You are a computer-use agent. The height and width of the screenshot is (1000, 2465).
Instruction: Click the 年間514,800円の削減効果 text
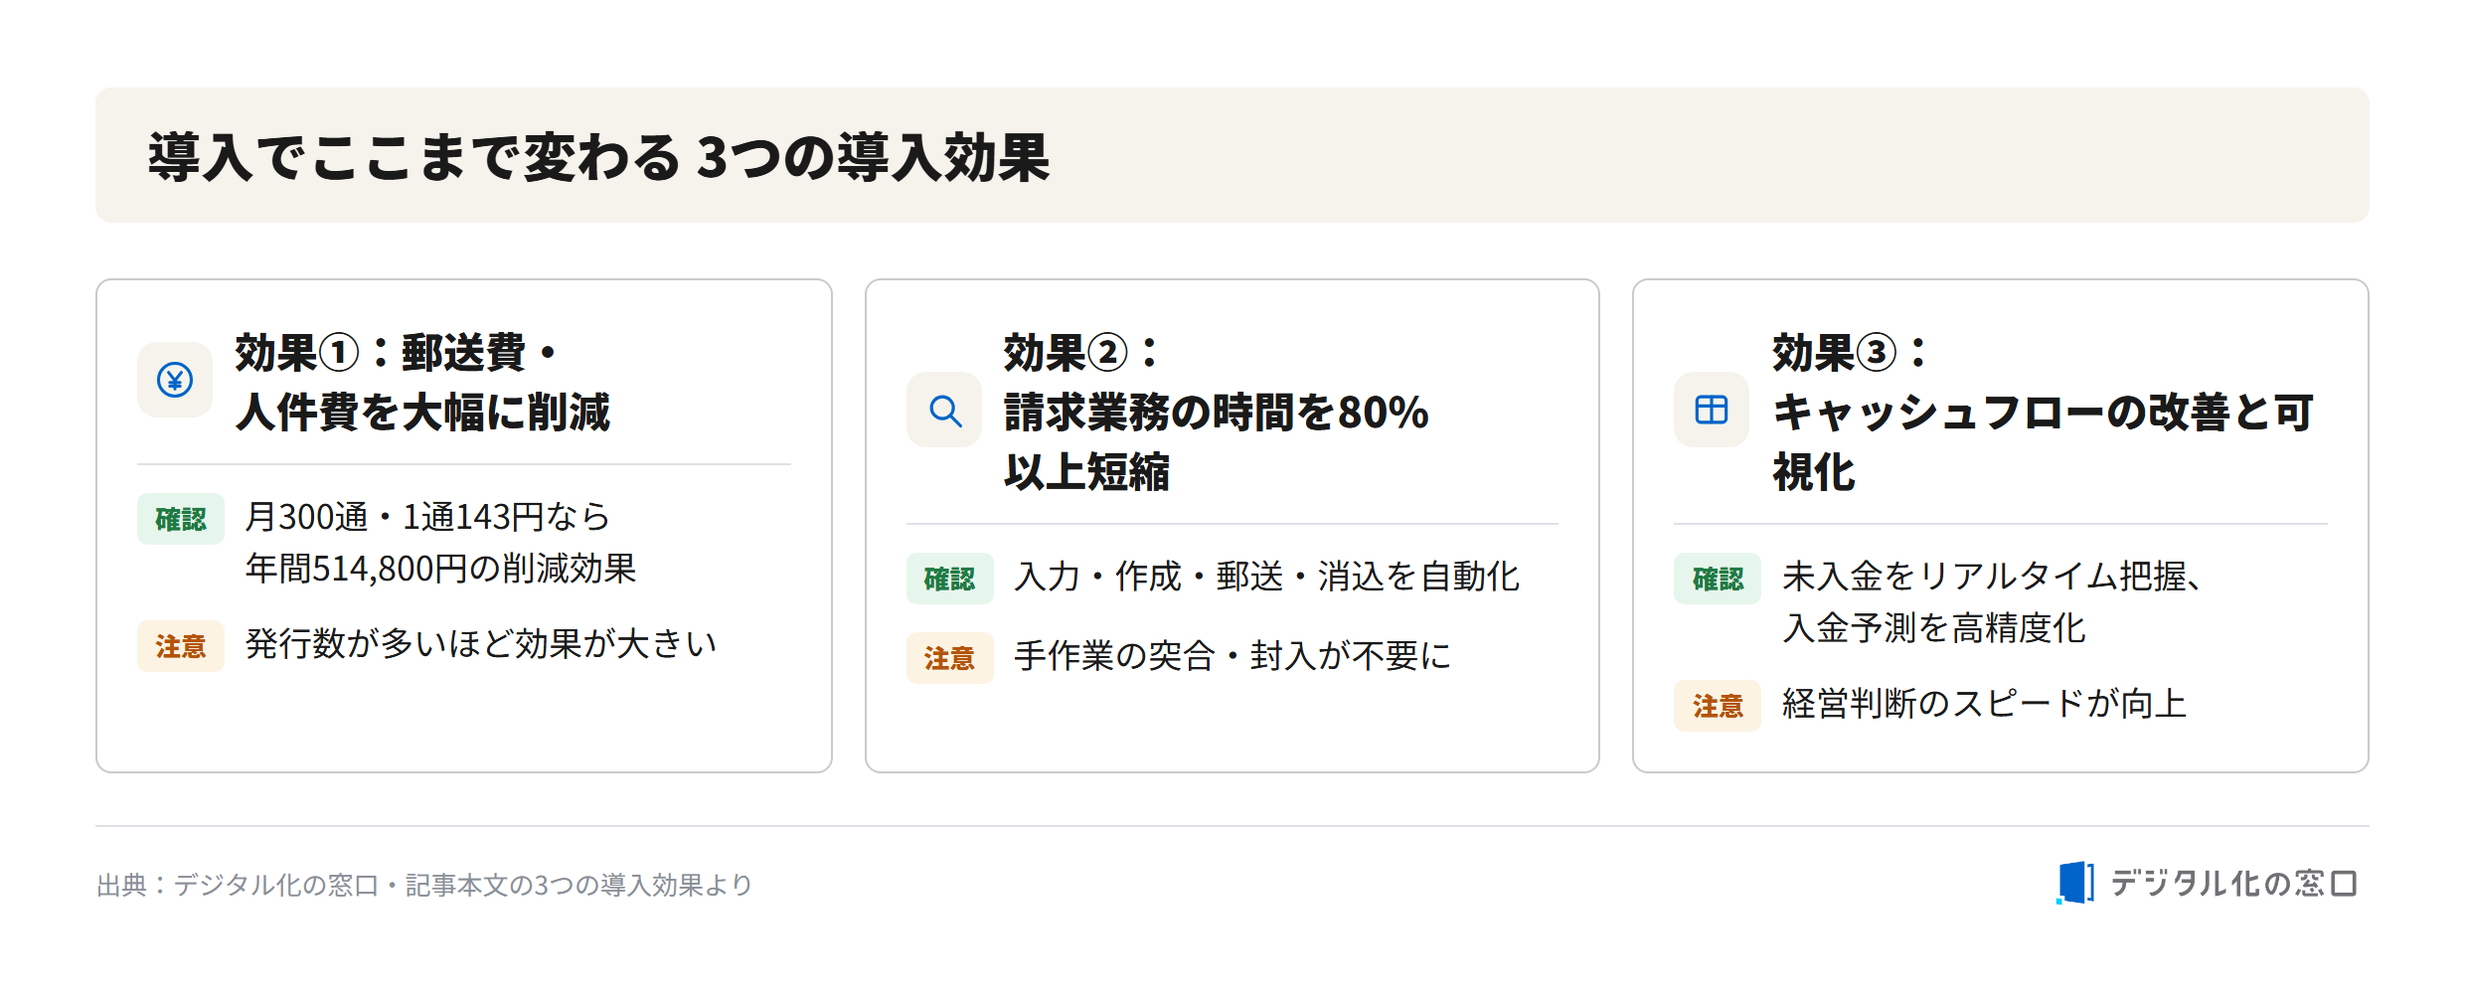click(440, 569)
